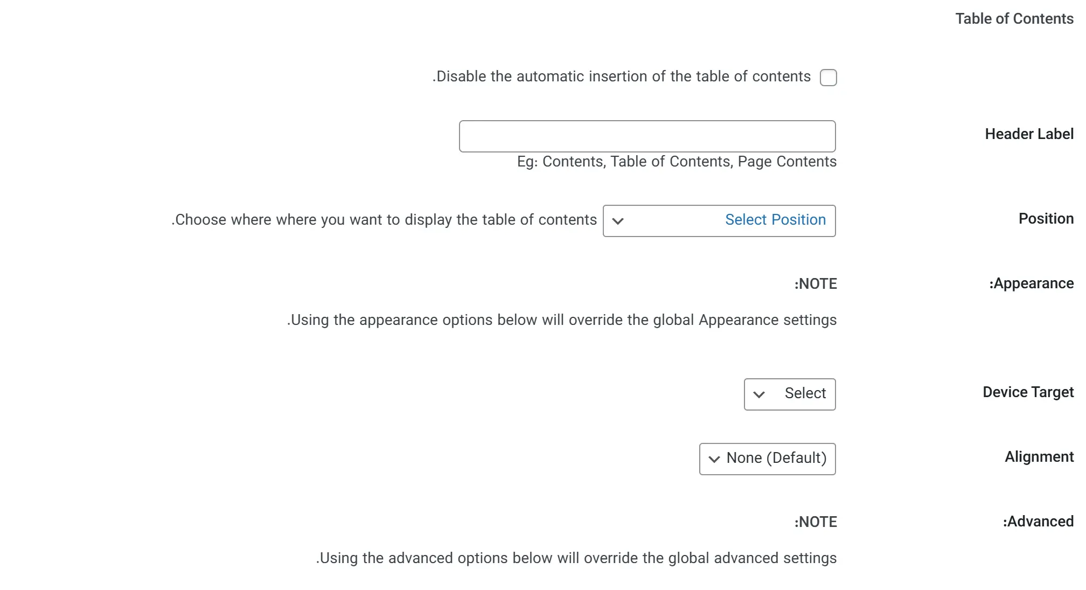
Task: Click the Position field label
Action: click(1046, 219)
